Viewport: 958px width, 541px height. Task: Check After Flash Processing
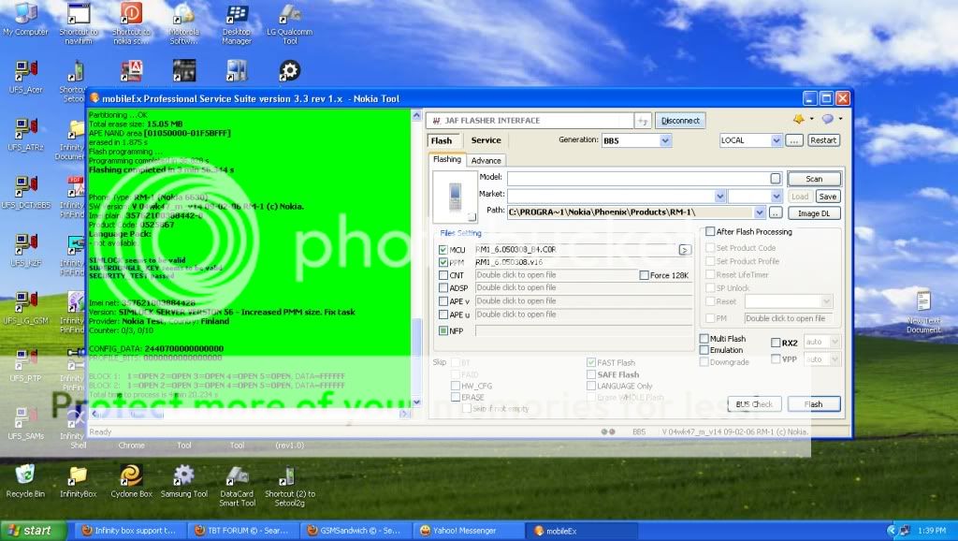pyautogui.click(x=710, y=232)
